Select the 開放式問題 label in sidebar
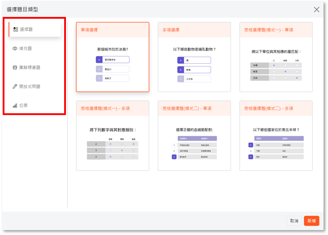This screenshot has width=328, height=235. point(33,87)
